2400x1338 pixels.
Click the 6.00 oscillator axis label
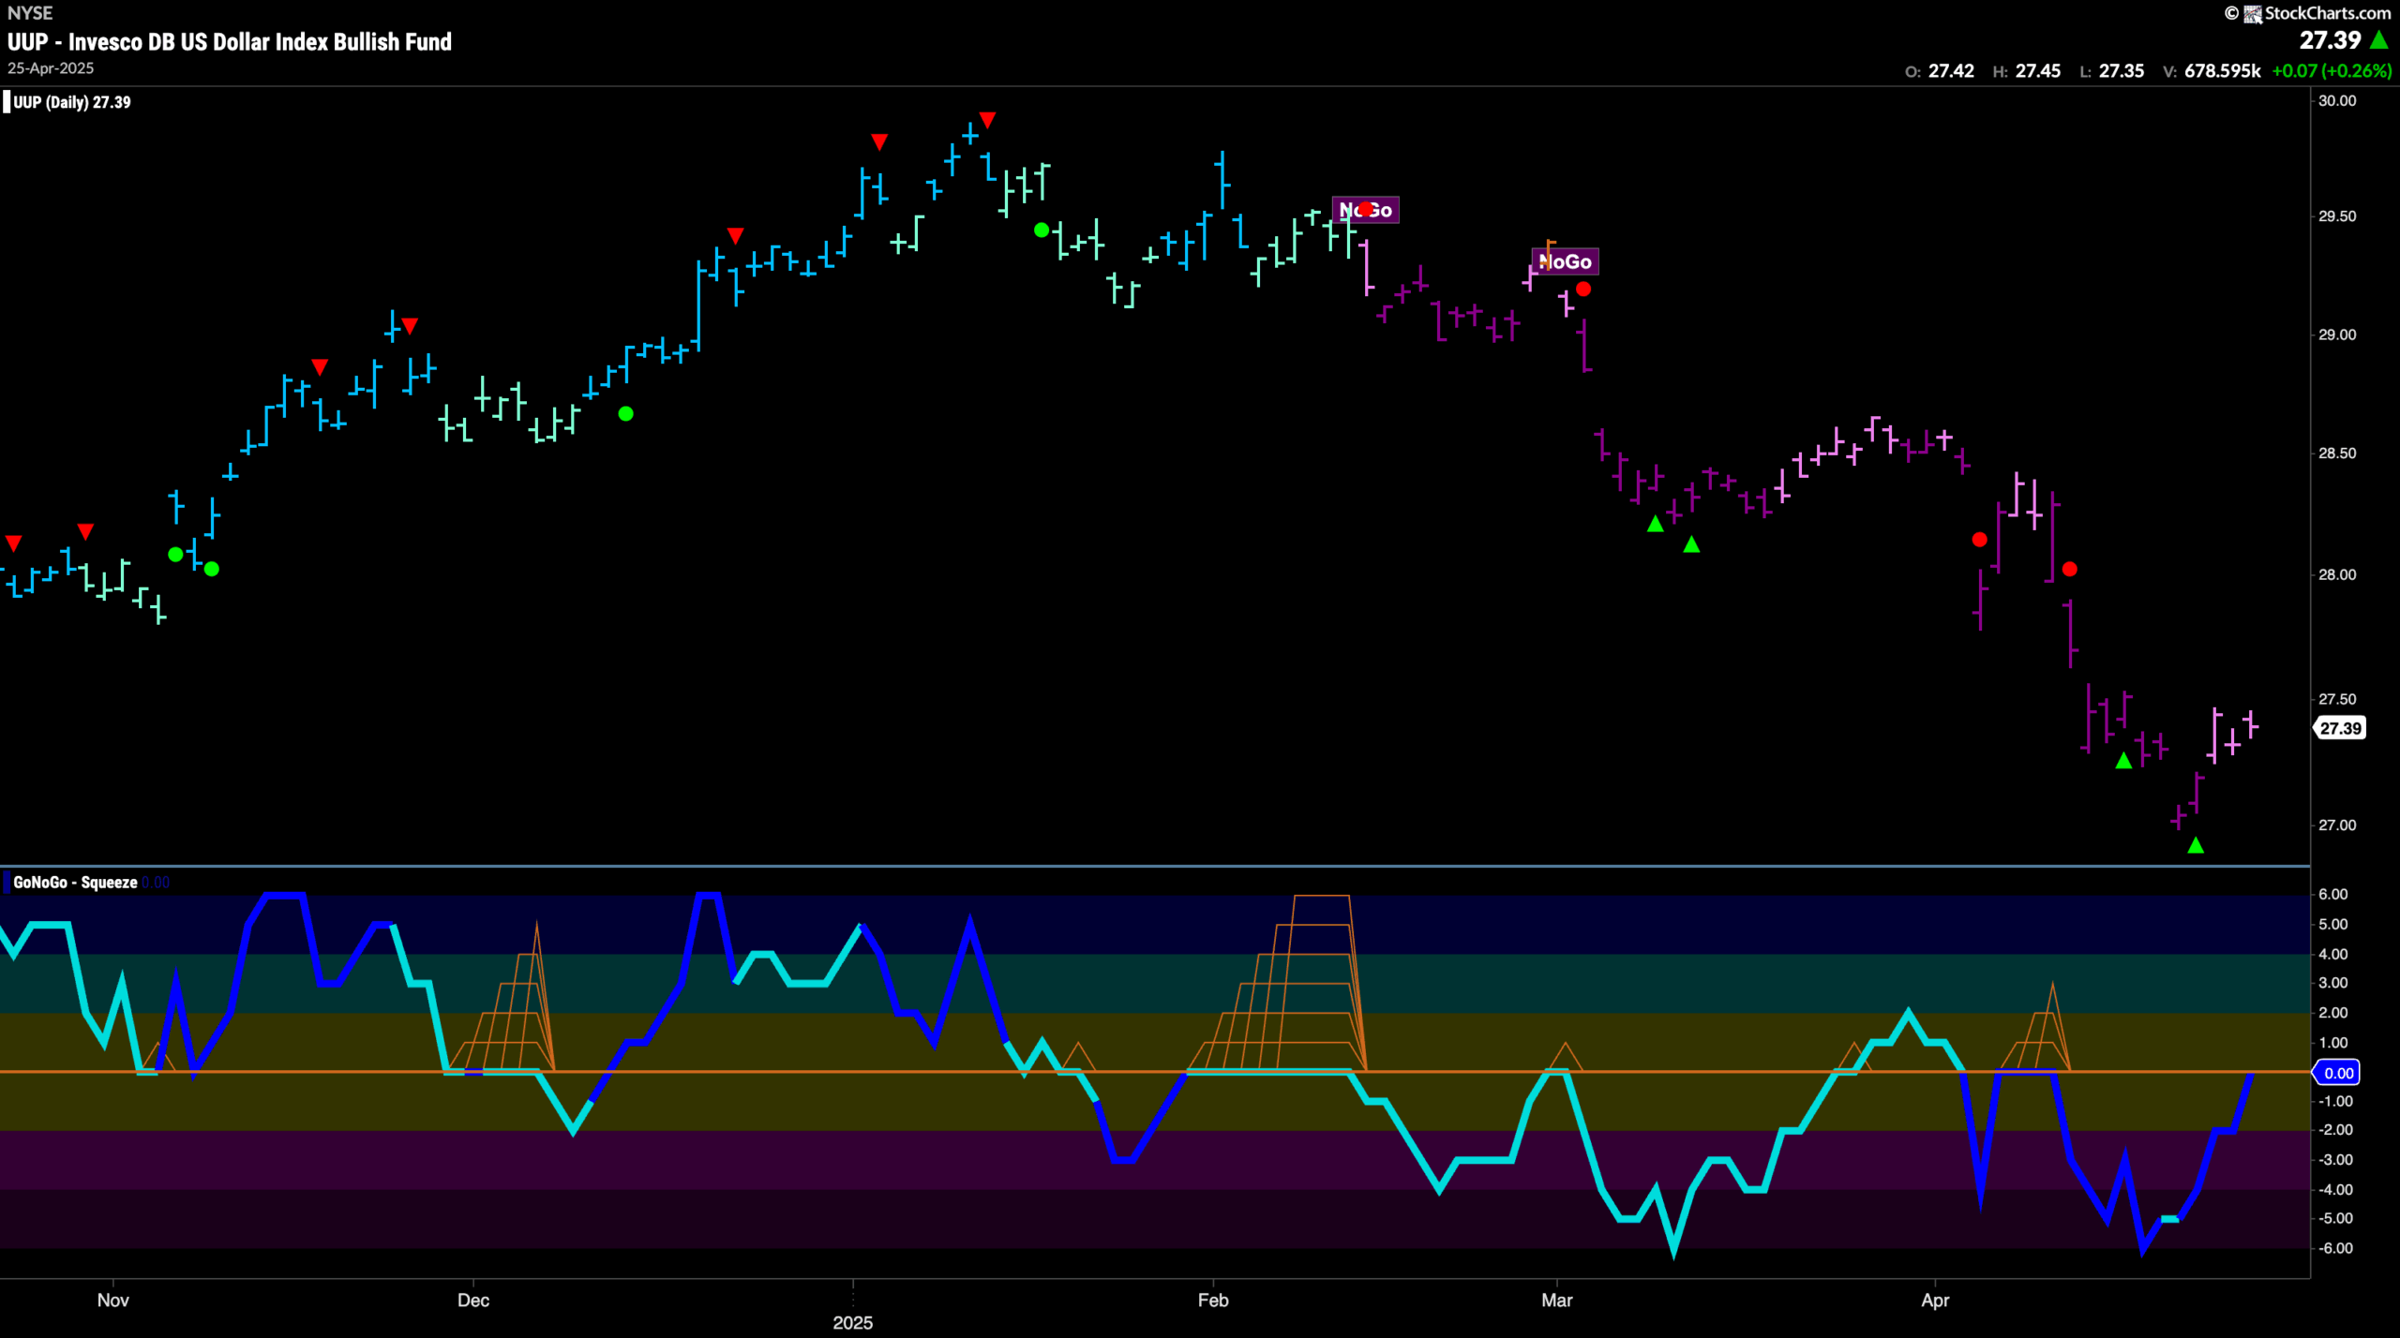[2333, 894]
